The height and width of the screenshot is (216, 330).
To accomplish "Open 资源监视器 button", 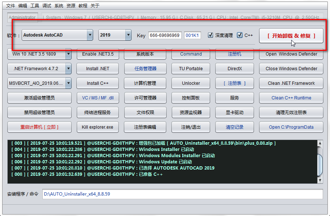I will 191,113.
